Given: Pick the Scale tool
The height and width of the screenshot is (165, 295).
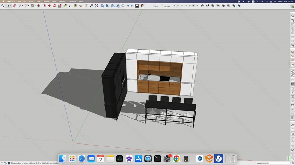Looking at the screenshot, I should tap(60, 6).
